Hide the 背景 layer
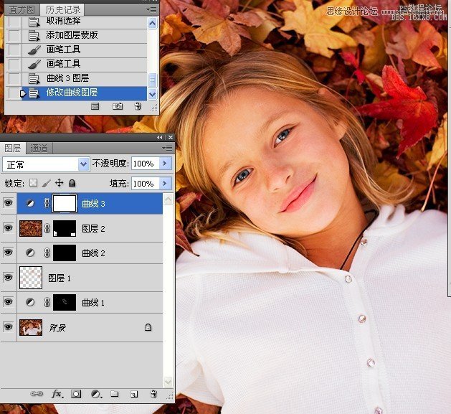451x414 pixels. click(9, 327)
